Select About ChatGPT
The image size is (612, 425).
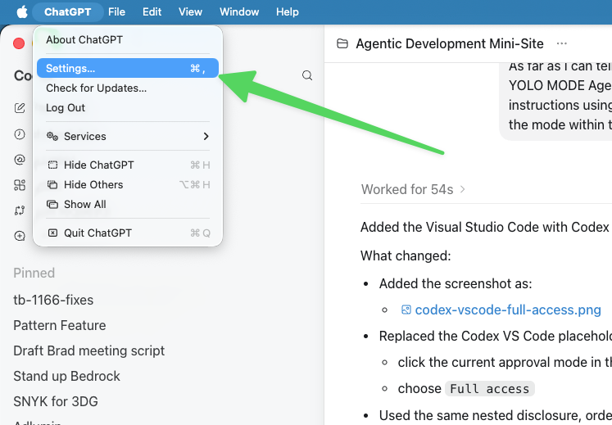click(x=128, y=40)
